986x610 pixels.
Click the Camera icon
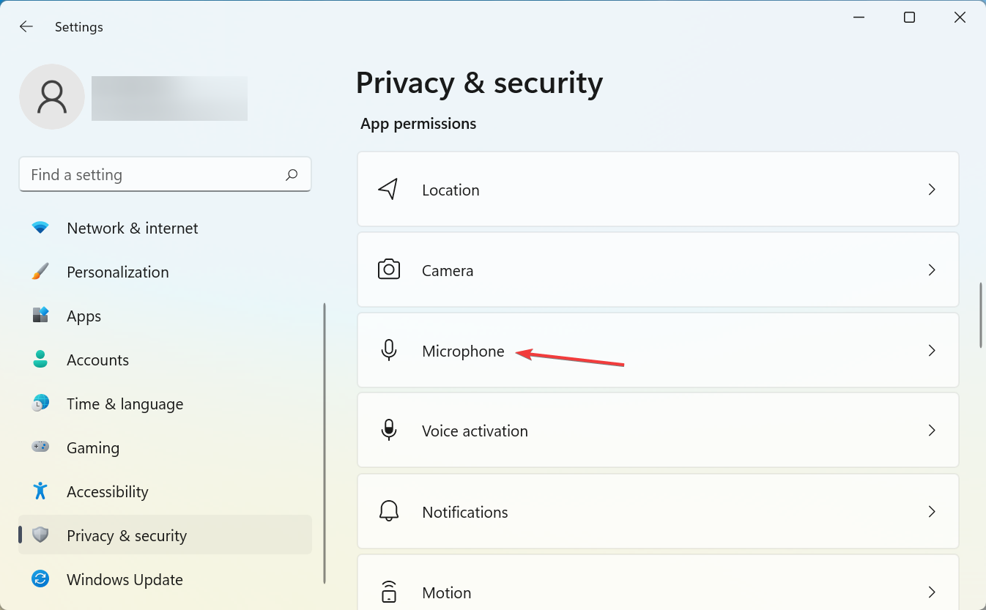click(389, 269)
